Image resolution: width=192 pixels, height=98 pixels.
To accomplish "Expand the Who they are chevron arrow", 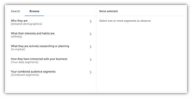I will pyautogui.click(x=91, y=21).
